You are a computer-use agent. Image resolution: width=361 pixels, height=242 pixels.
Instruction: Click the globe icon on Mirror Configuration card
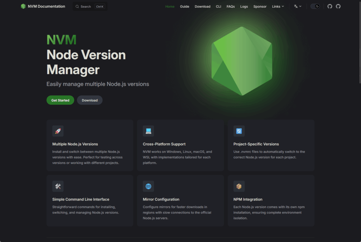click(148, 186)
